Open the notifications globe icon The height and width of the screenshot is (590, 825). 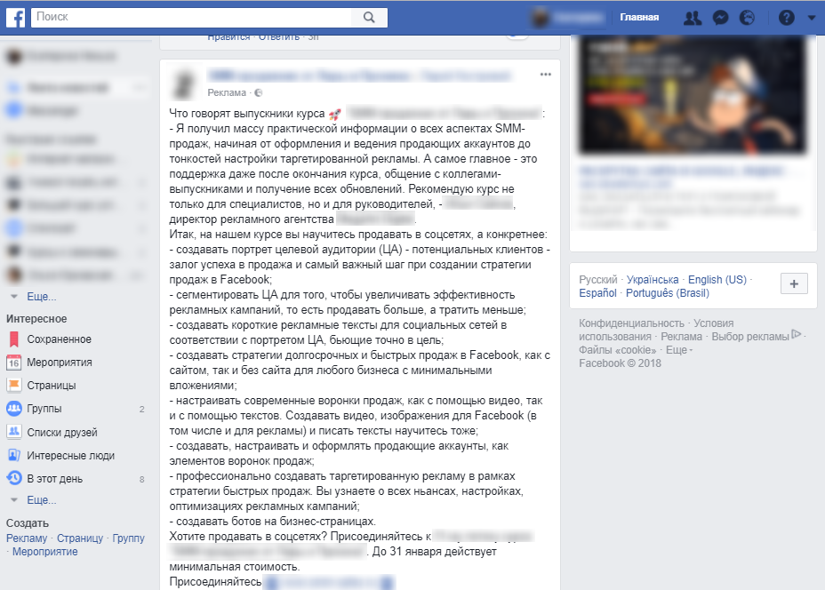747,18
